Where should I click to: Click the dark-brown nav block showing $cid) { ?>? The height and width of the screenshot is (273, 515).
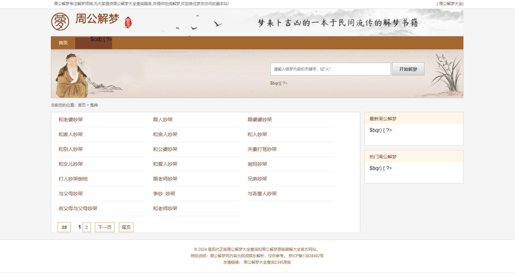(94, 43)
